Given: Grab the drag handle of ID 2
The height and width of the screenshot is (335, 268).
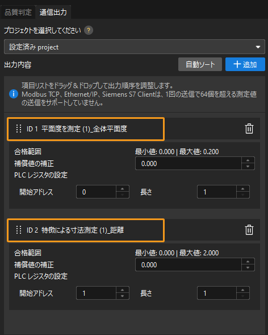Looking at the screenshot, I should click(19, 230).
